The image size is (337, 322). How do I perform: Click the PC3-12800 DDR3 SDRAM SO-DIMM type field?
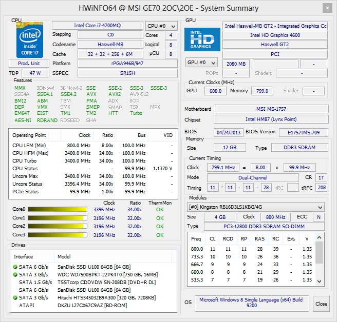tap(264, 227)
